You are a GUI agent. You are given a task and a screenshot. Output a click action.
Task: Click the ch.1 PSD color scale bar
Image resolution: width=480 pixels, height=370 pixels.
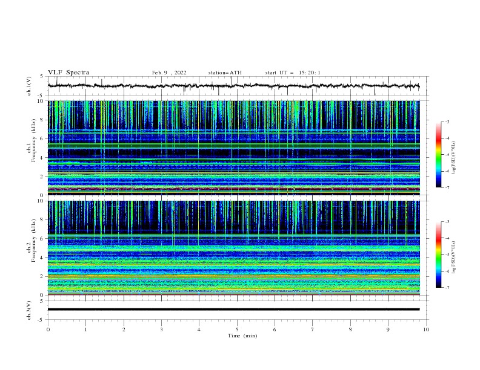(438, 155)
